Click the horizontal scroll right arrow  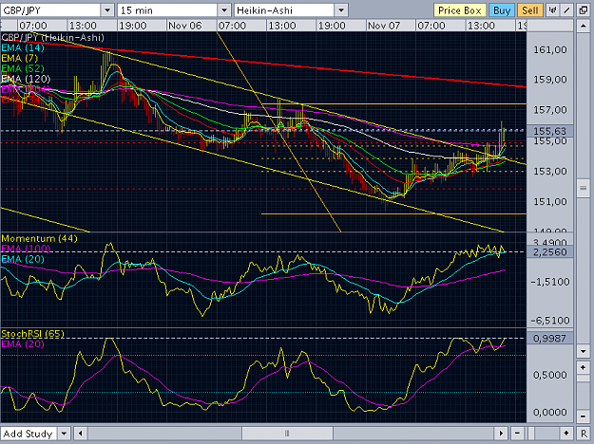click(x=501, y=434)
